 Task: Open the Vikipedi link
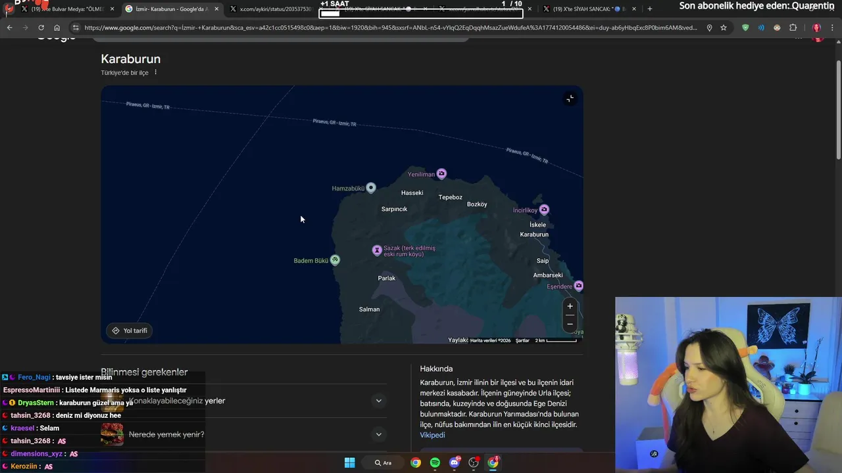(x=432, y=436)
